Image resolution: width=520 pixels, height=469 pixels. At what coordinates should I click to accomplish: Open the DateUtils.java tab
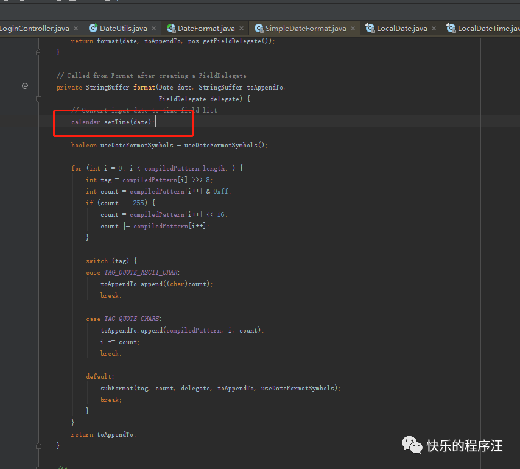(123, 29)
